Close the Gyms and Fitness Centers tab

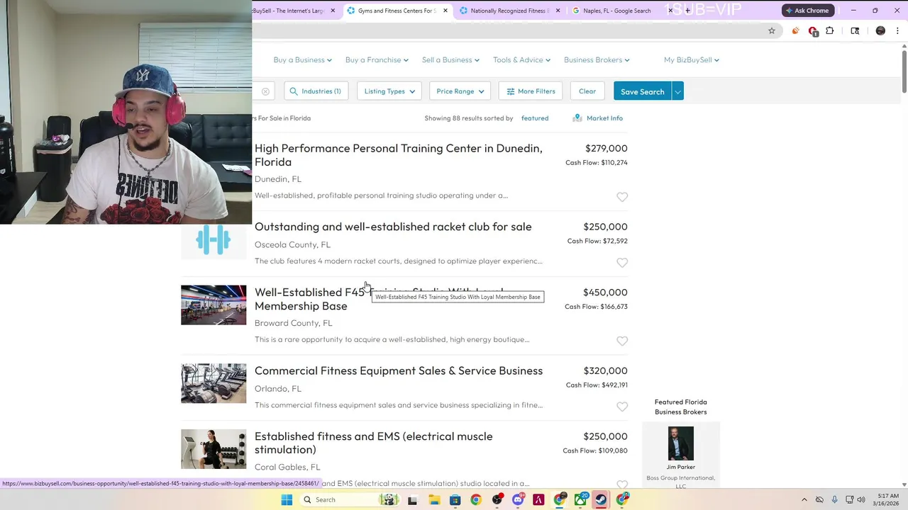tap(445, 11)
